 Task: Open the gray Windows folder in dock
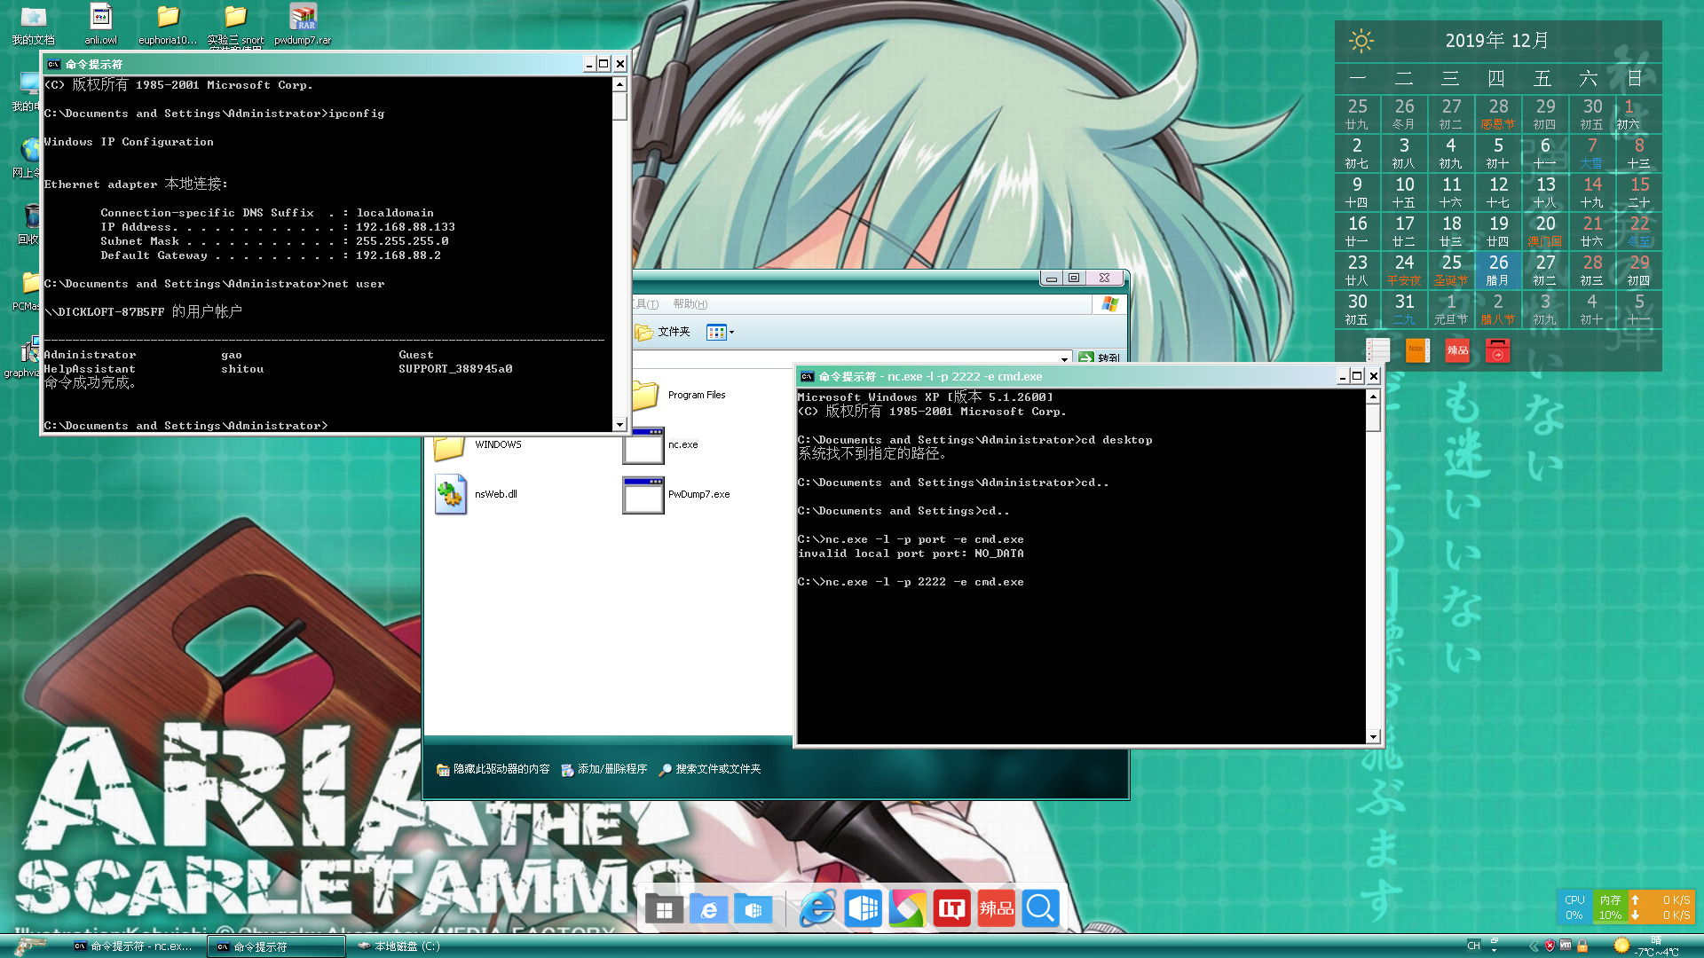pyautogui.click(x=664, y=908)
